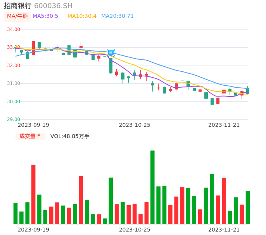Click the tallest red volume bar
This screenshot has width=266, height=235.
(x=33, y=195)
